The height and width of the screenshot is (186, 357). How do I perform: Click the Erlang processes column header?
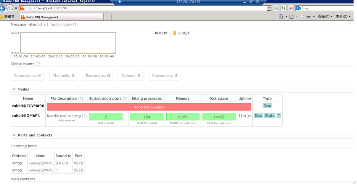[146, 98]
